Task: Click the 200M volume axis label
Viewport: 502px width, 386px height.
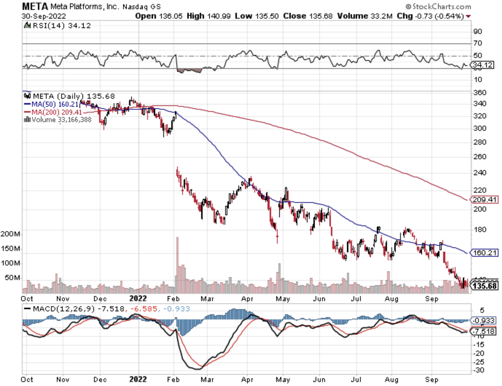Action: click(x=10, y=234)
